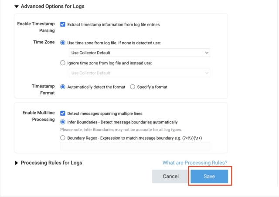279x197 pixels.
Task: Click chevron arrow of greyed-out time zone dropdown
Action: point(207,73)
